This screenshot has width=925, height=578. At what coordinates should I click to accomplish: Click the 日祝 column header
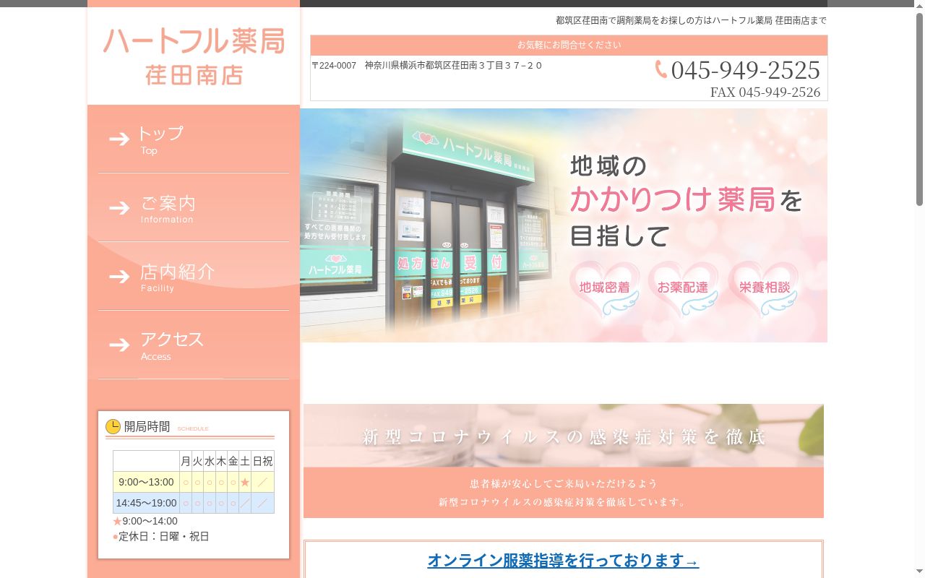(x=262, y=461)
